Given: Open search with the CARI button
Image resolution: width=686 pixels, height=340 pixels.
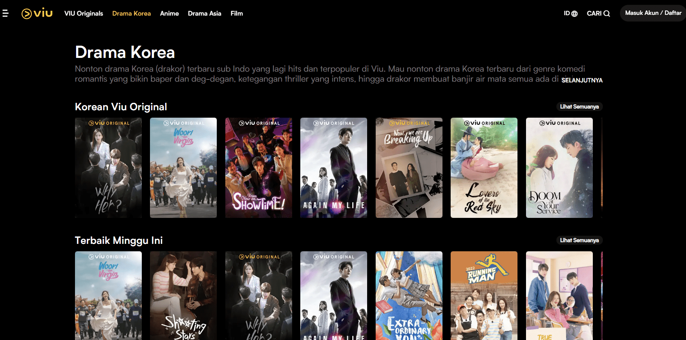Looking at the screenshot, I should click(x=598, y=13).
